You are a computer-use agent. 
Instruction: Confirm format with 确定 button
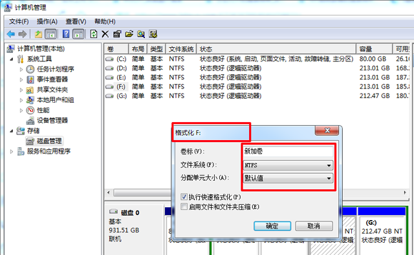272,226
